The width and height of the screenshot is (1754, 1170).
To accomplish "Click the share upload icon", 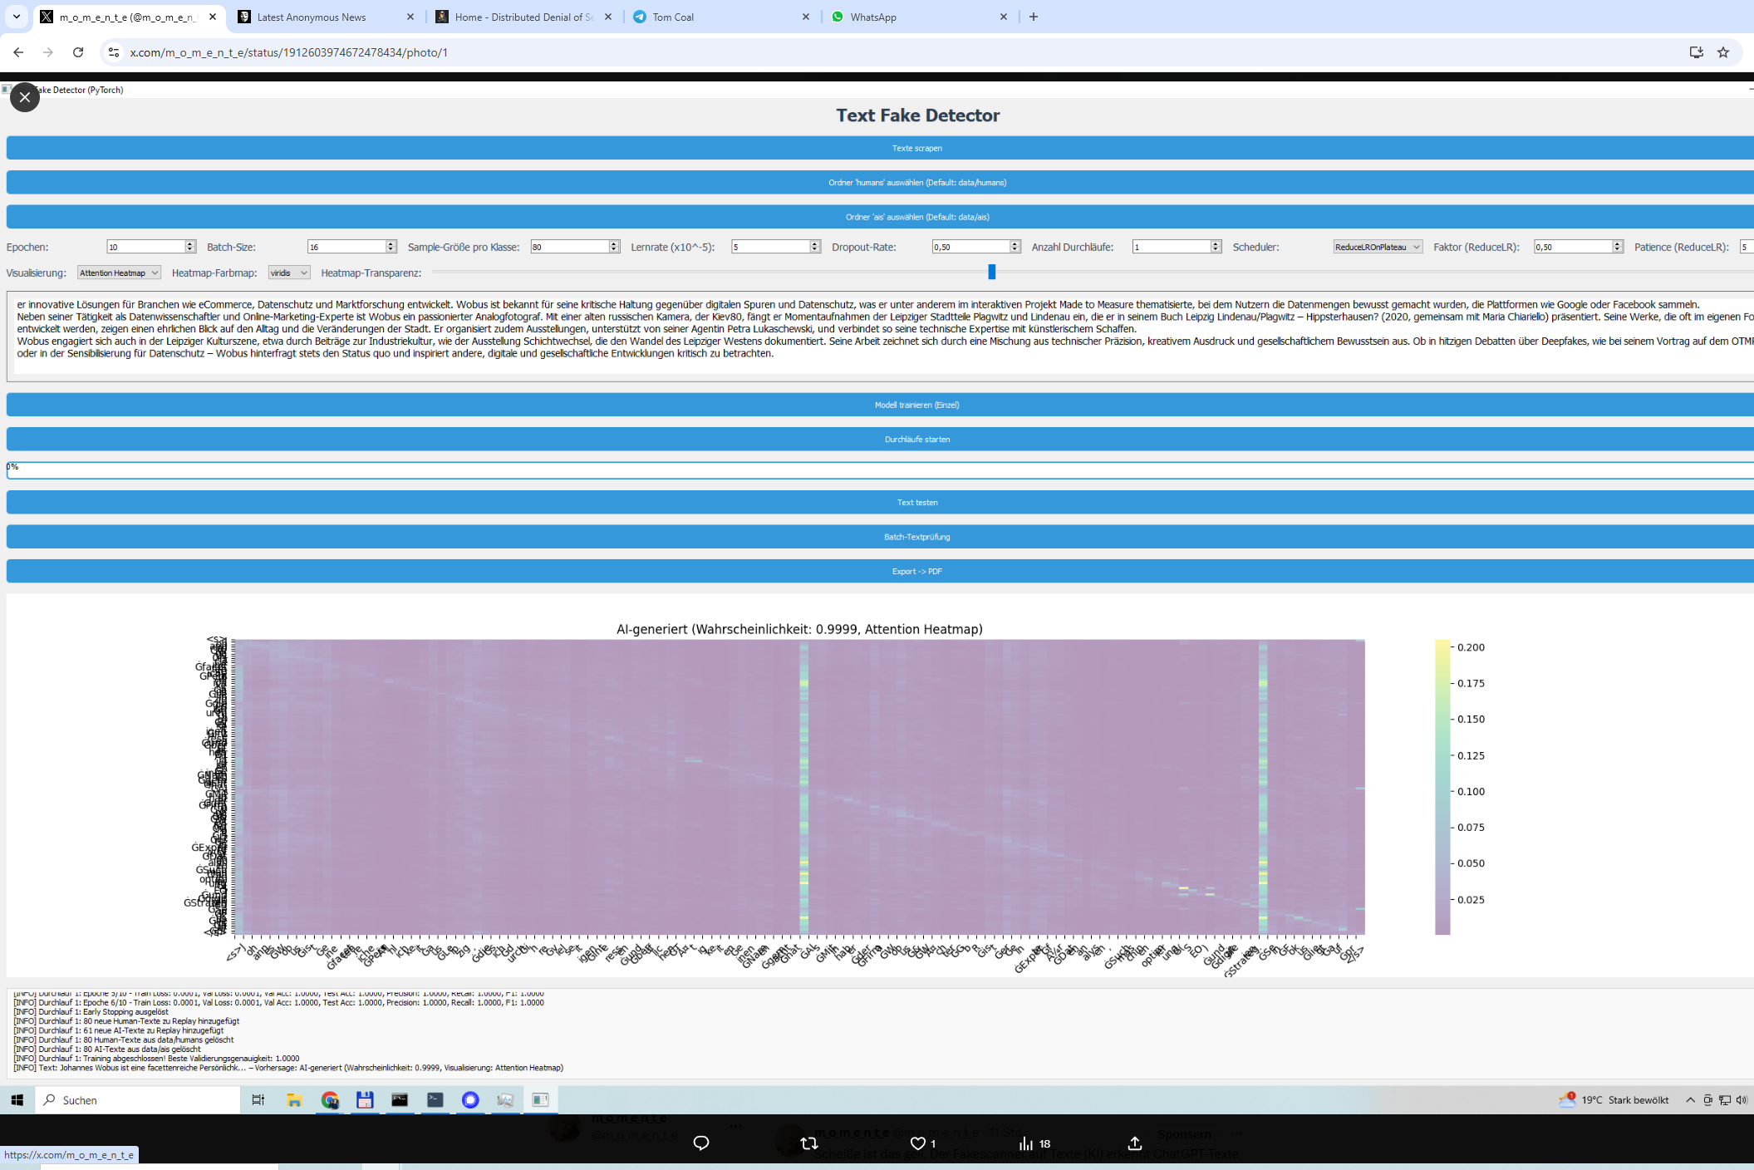I will tap(1134, 1143).
